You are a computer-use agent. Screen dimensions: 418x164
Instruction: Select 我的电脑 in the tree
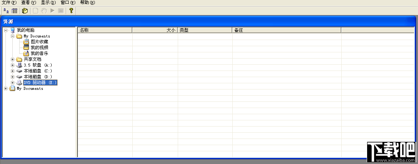point(25,30)
